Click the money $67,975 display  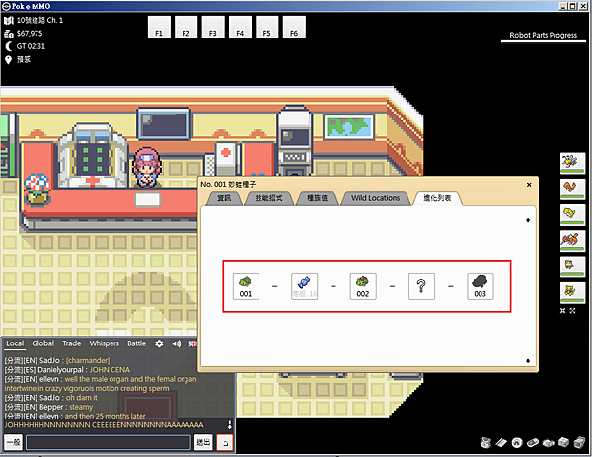click(30, 34)
